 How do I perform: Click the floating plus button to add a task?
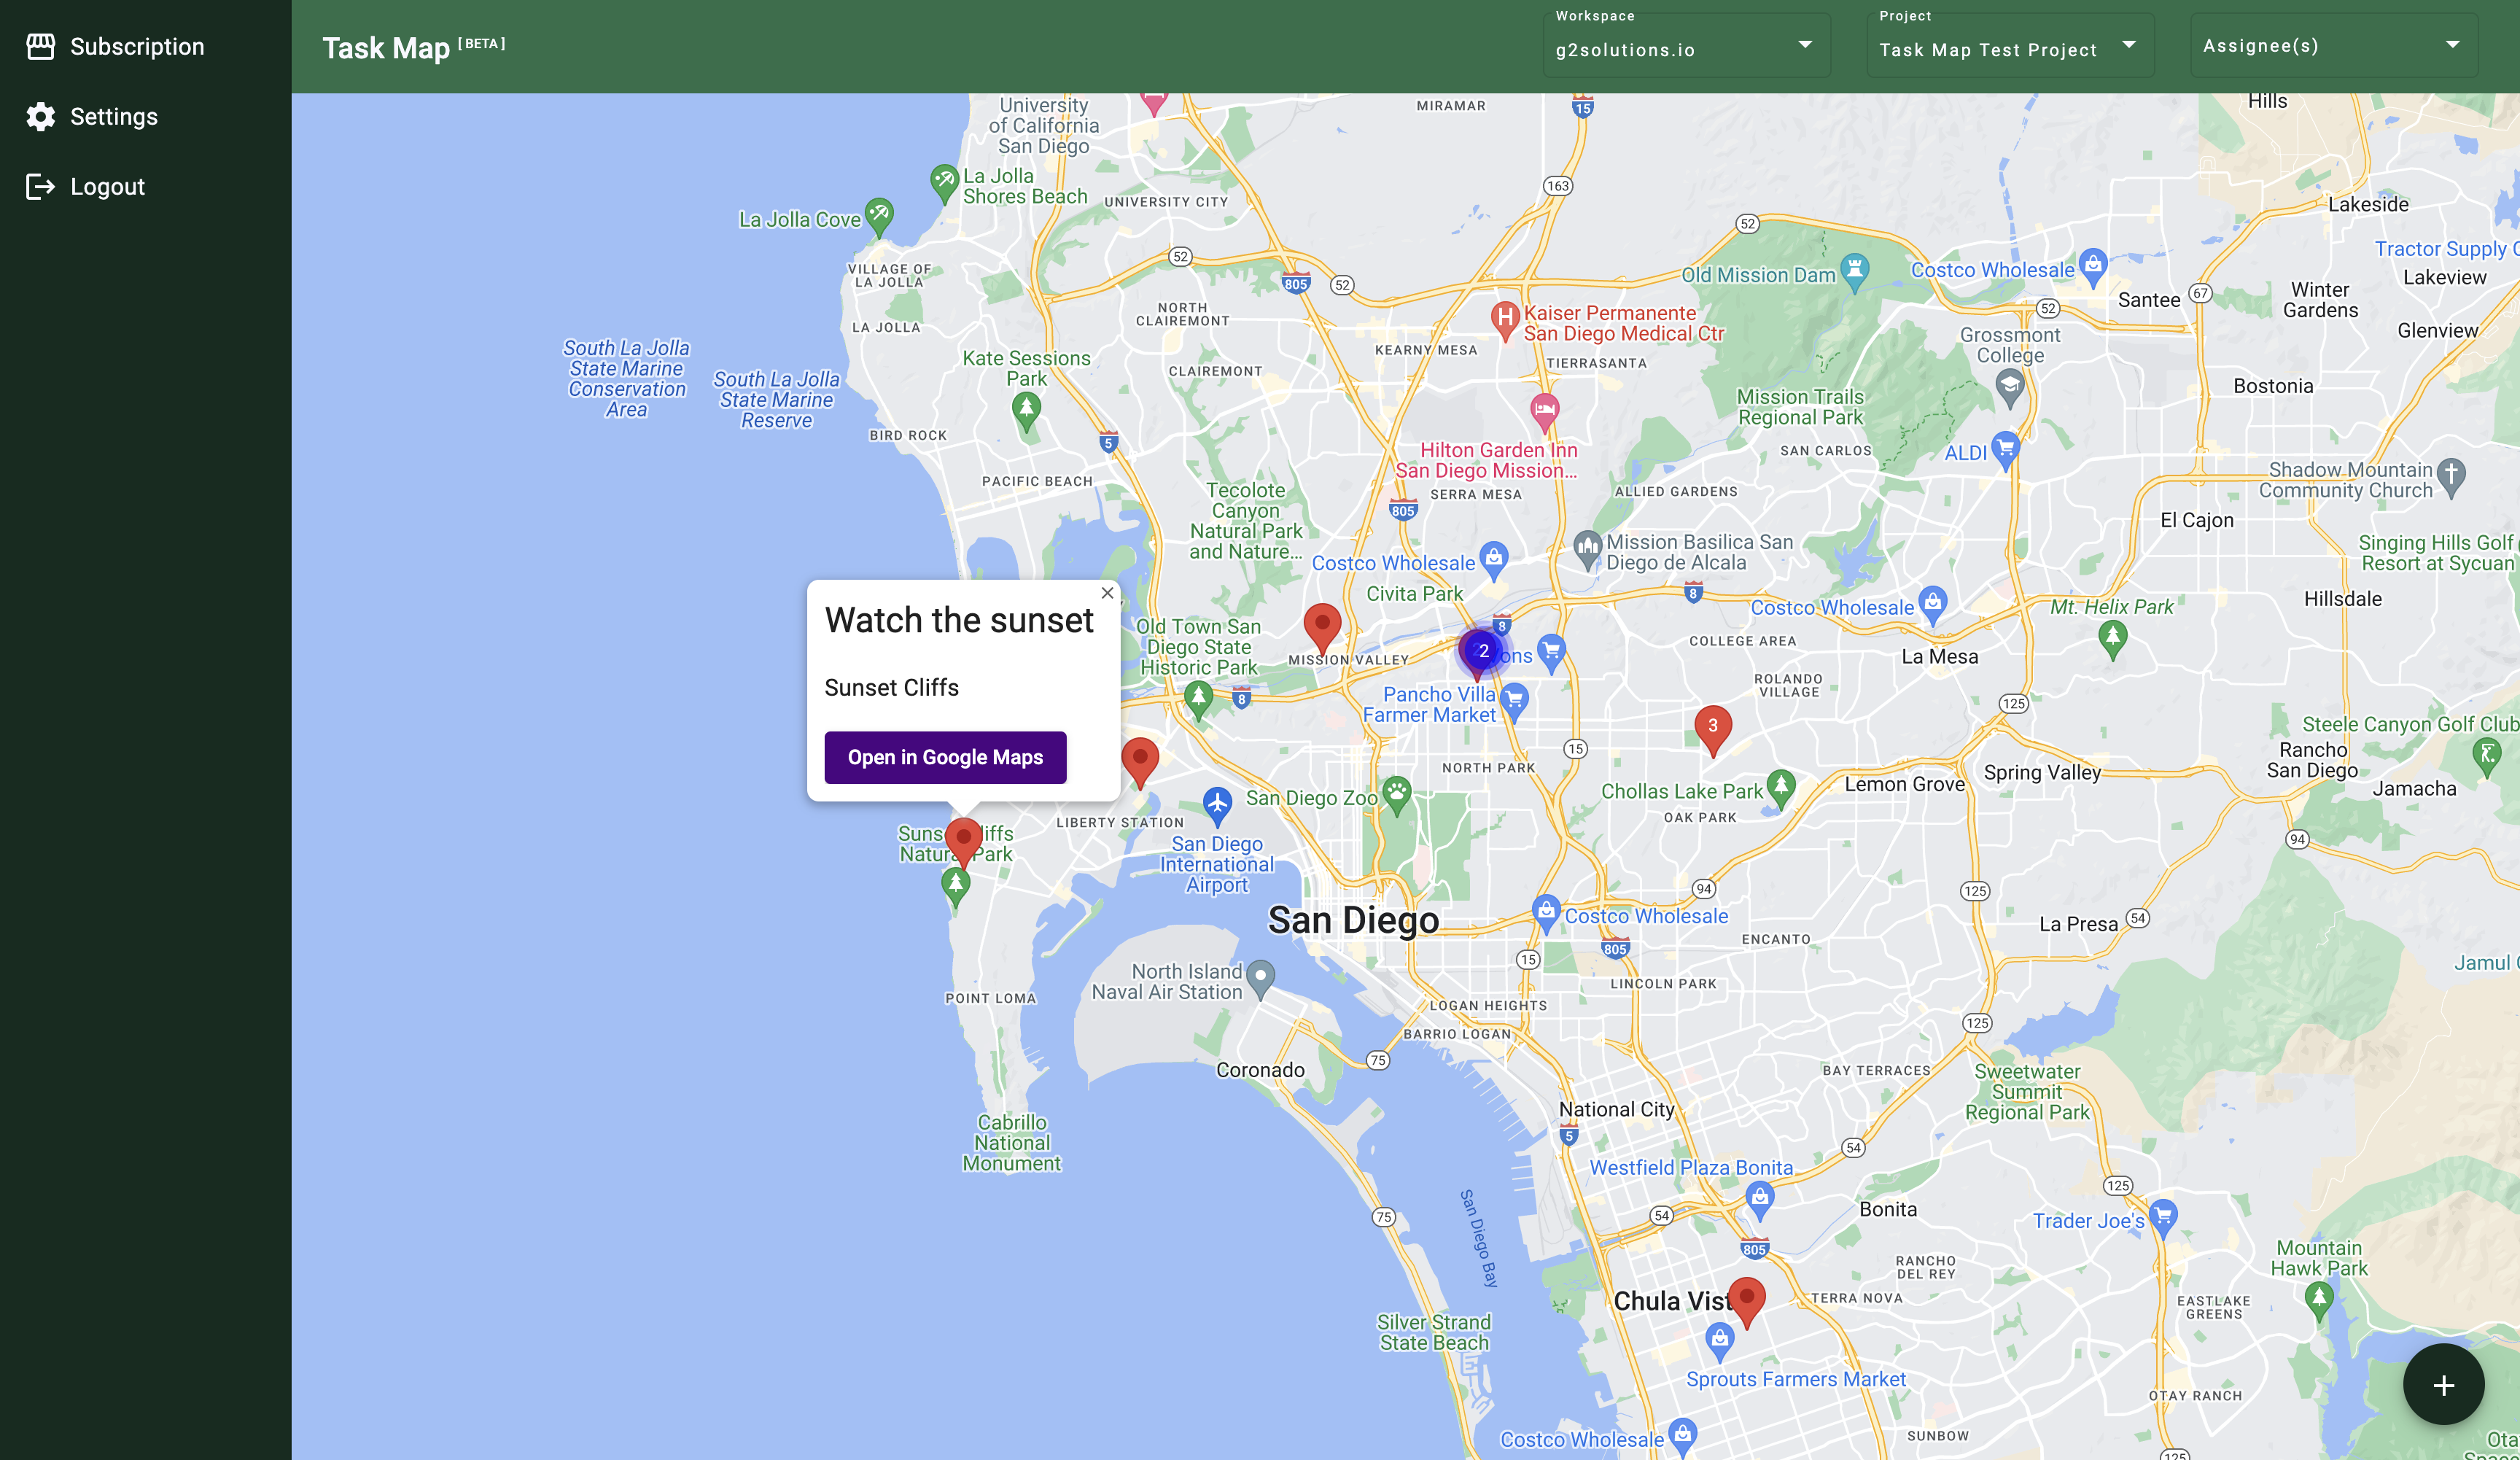[2443, 1385]
